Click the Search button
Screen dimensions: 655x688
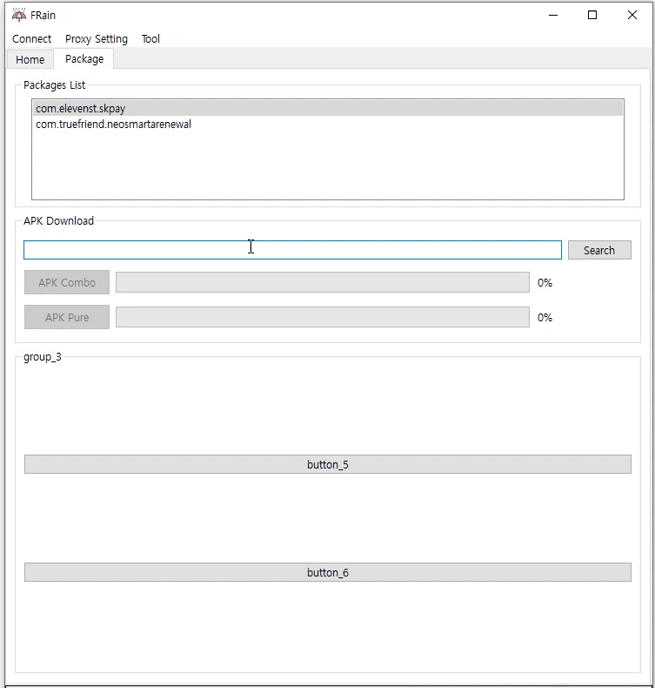coord(599,250)
